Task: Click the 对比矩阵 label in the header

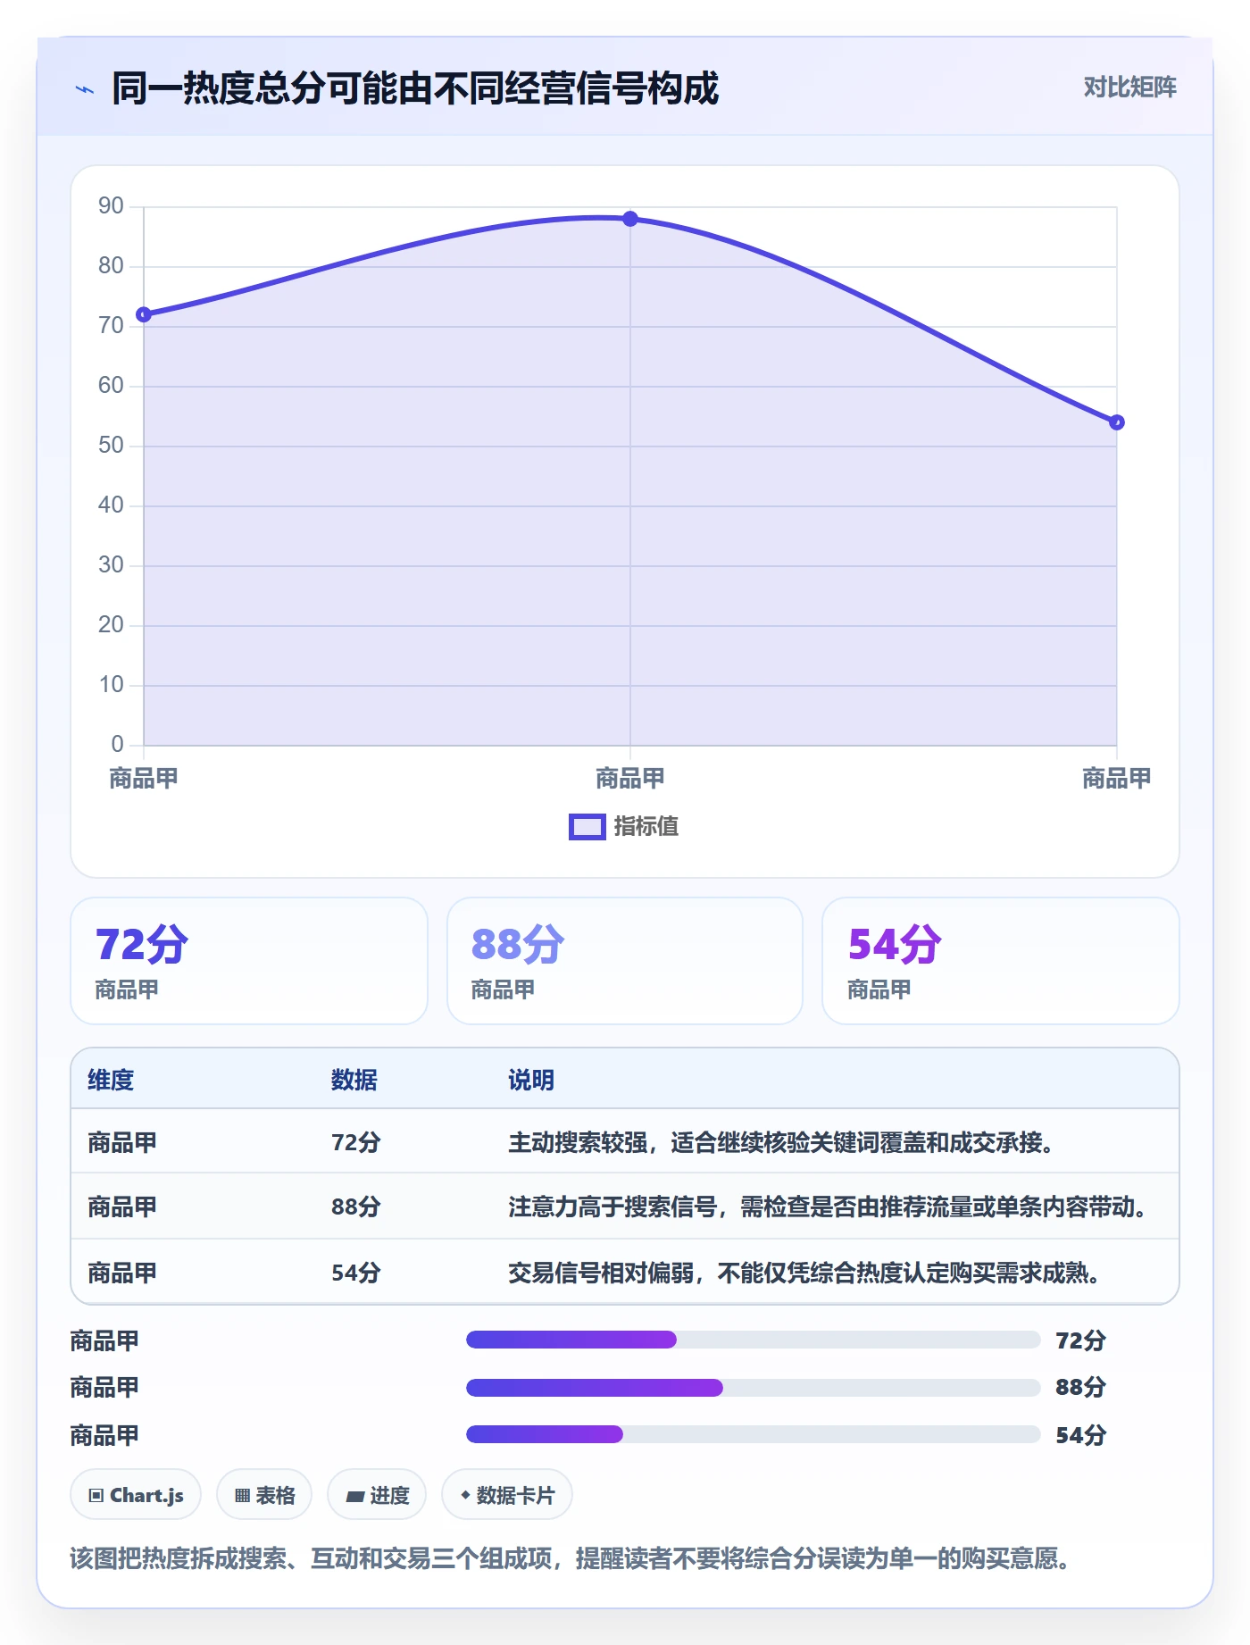Action: pos(1129,87)
